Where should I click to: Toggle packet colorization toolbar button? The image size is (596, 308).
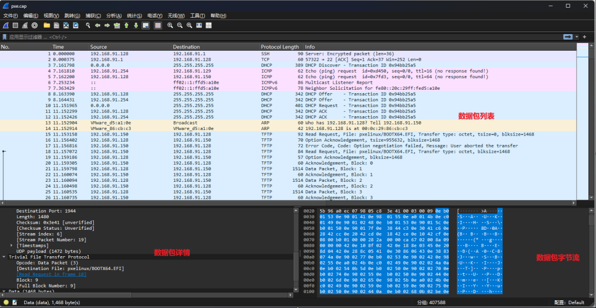point(158,25)
